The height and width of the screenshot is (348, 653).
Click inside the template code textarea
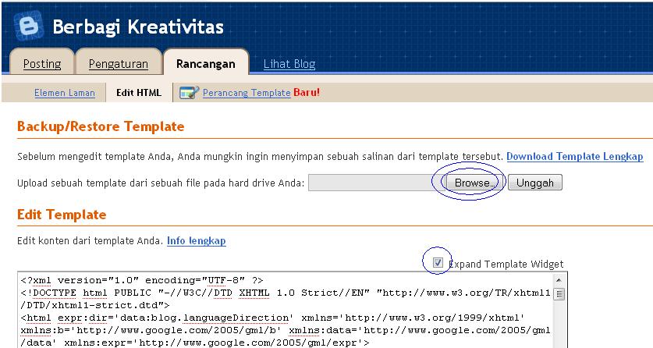[287, 310]
